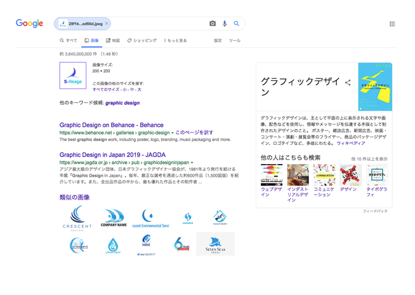Open search by image camera icon
The height and width of the screenshot is (295, 415).
pos(213,24)
